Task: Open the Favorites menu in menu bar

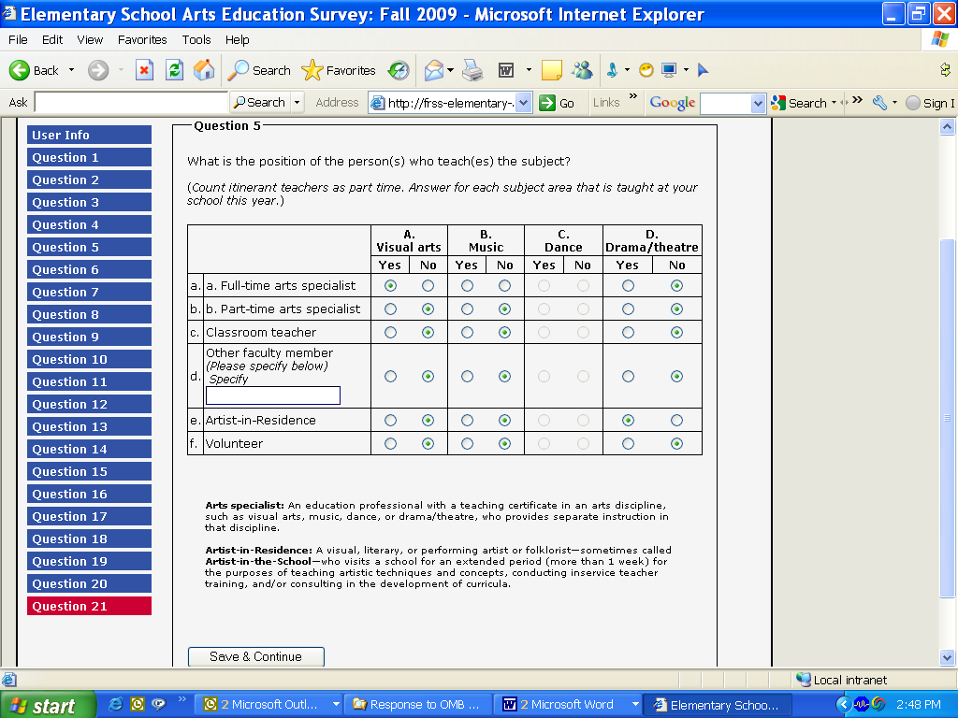Action: [142, 39]
